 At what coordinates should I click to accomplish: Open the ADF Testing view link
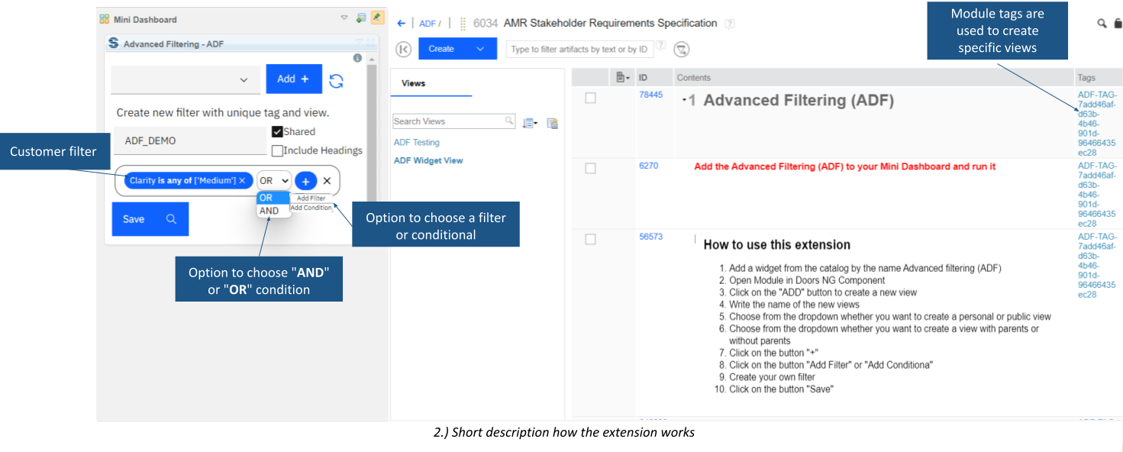pyautogui.click(x=416, y=142)
